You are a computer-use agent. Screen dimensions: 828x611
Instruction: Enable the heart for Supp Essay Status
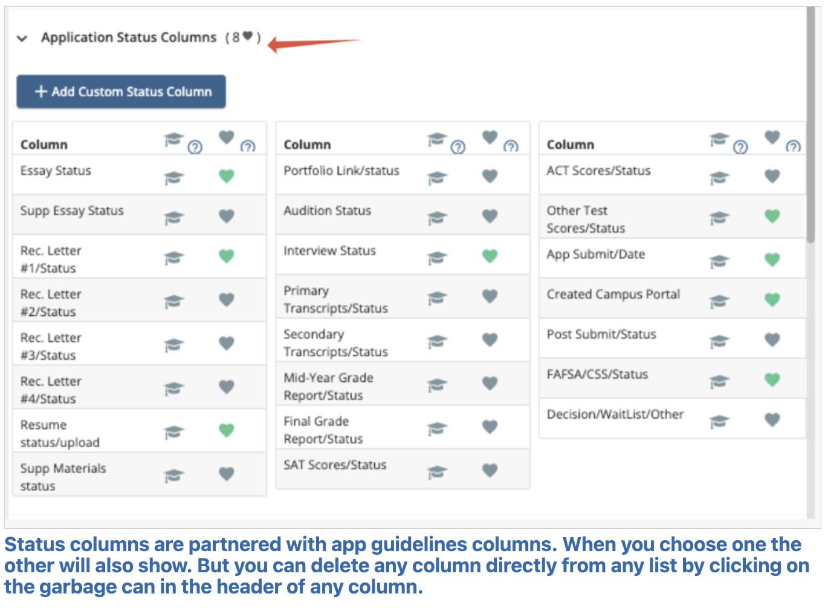[226, 216]
